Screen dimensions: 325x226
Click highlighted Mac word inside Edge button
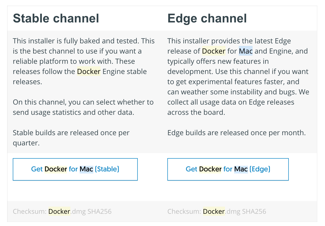241,169
